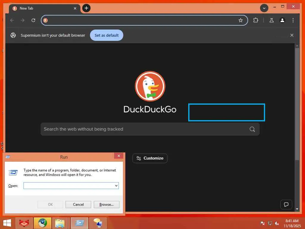Click the Set as default button
The width and height of the screenshot is (305, 229).
(x=107, y=35)
